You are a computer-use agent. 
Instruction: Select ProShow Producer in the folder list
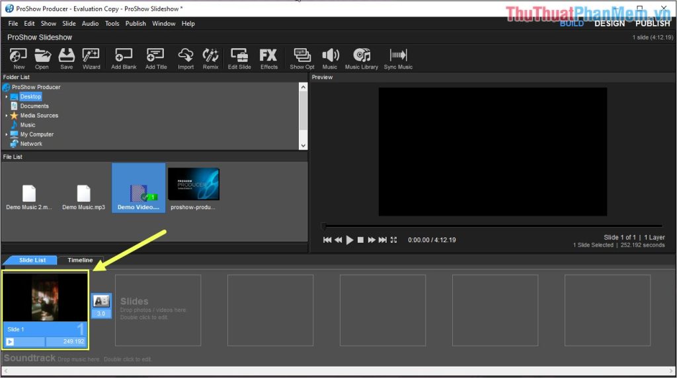(36, 87)
